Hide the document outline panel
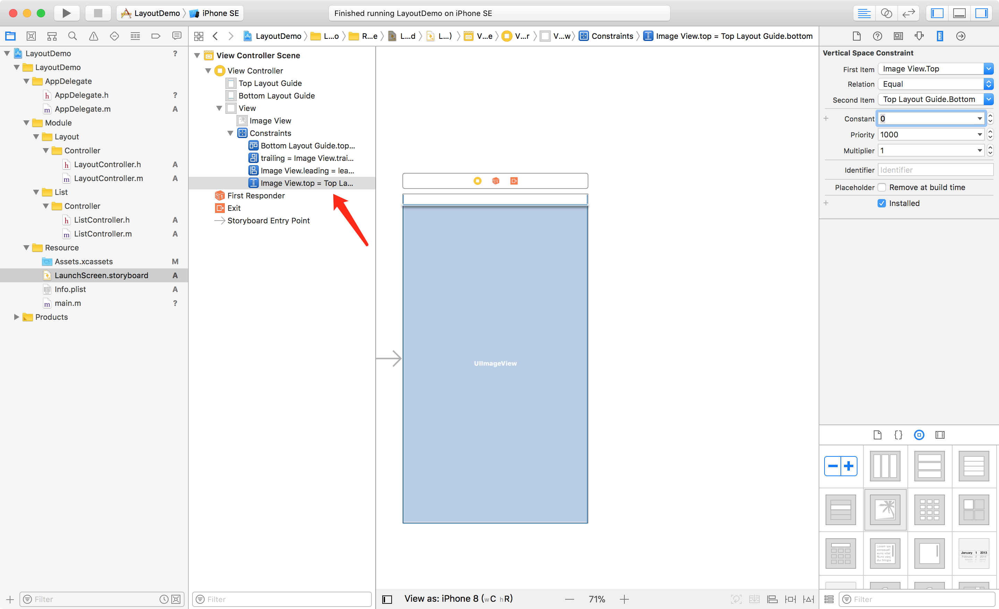The width and height of the screenshot is (999, 609). (x=387, y=599)
